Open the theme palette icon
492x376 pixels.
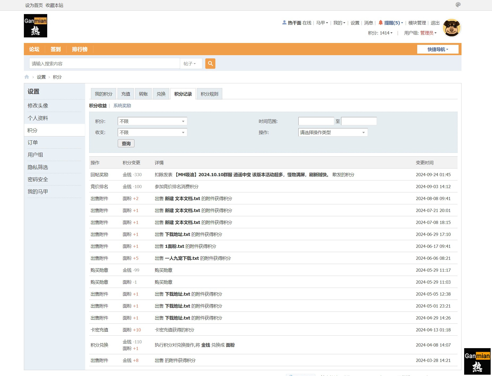pos(458,5)
